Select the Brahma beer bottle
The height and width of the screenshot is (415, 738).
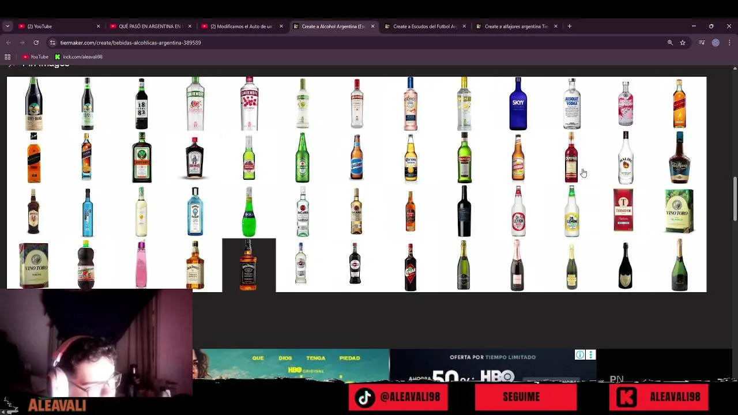click(518, 157)
